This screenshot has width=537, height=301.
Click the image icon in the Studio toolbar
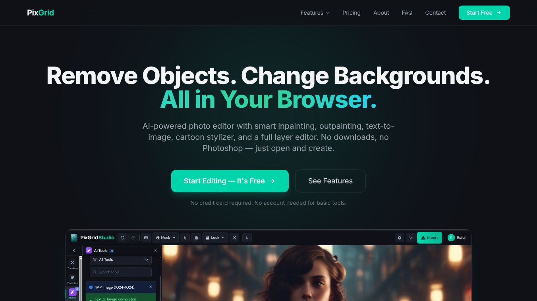[x=146, y=238]
